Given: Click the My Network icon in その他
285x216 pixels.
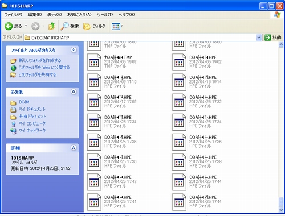Looking at the screenshot, I should pos(13,131).
